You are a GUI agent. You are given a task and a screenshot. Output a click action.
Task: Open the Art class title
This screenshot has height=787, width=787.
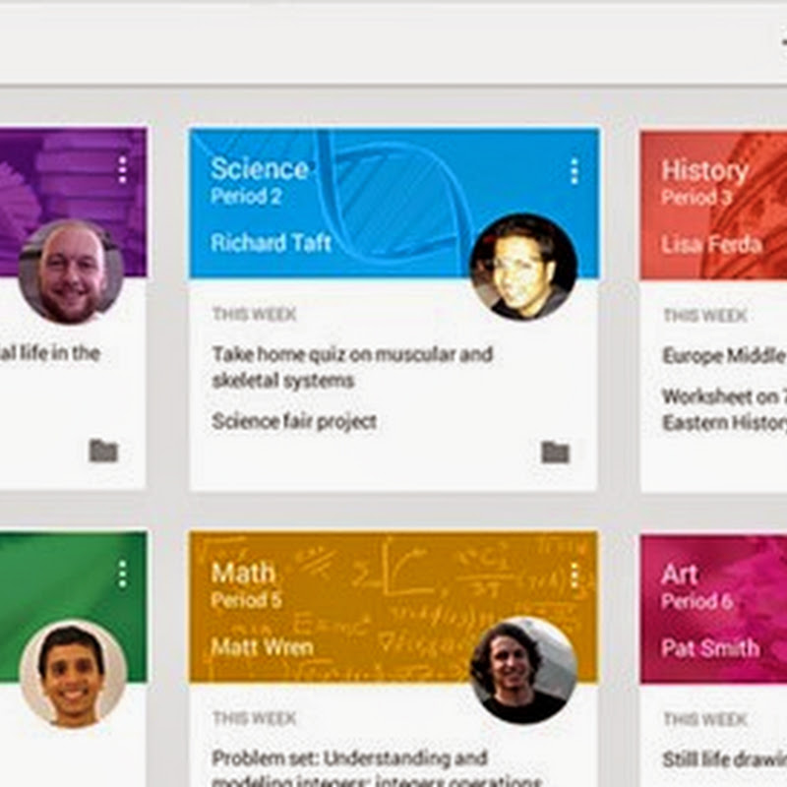pyautogui.click(x=680, y=574)
